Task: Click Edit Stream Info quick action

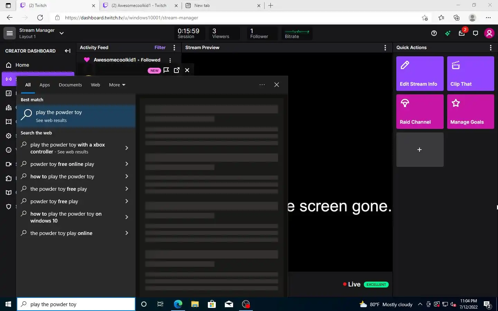Action: click(420, 74)
